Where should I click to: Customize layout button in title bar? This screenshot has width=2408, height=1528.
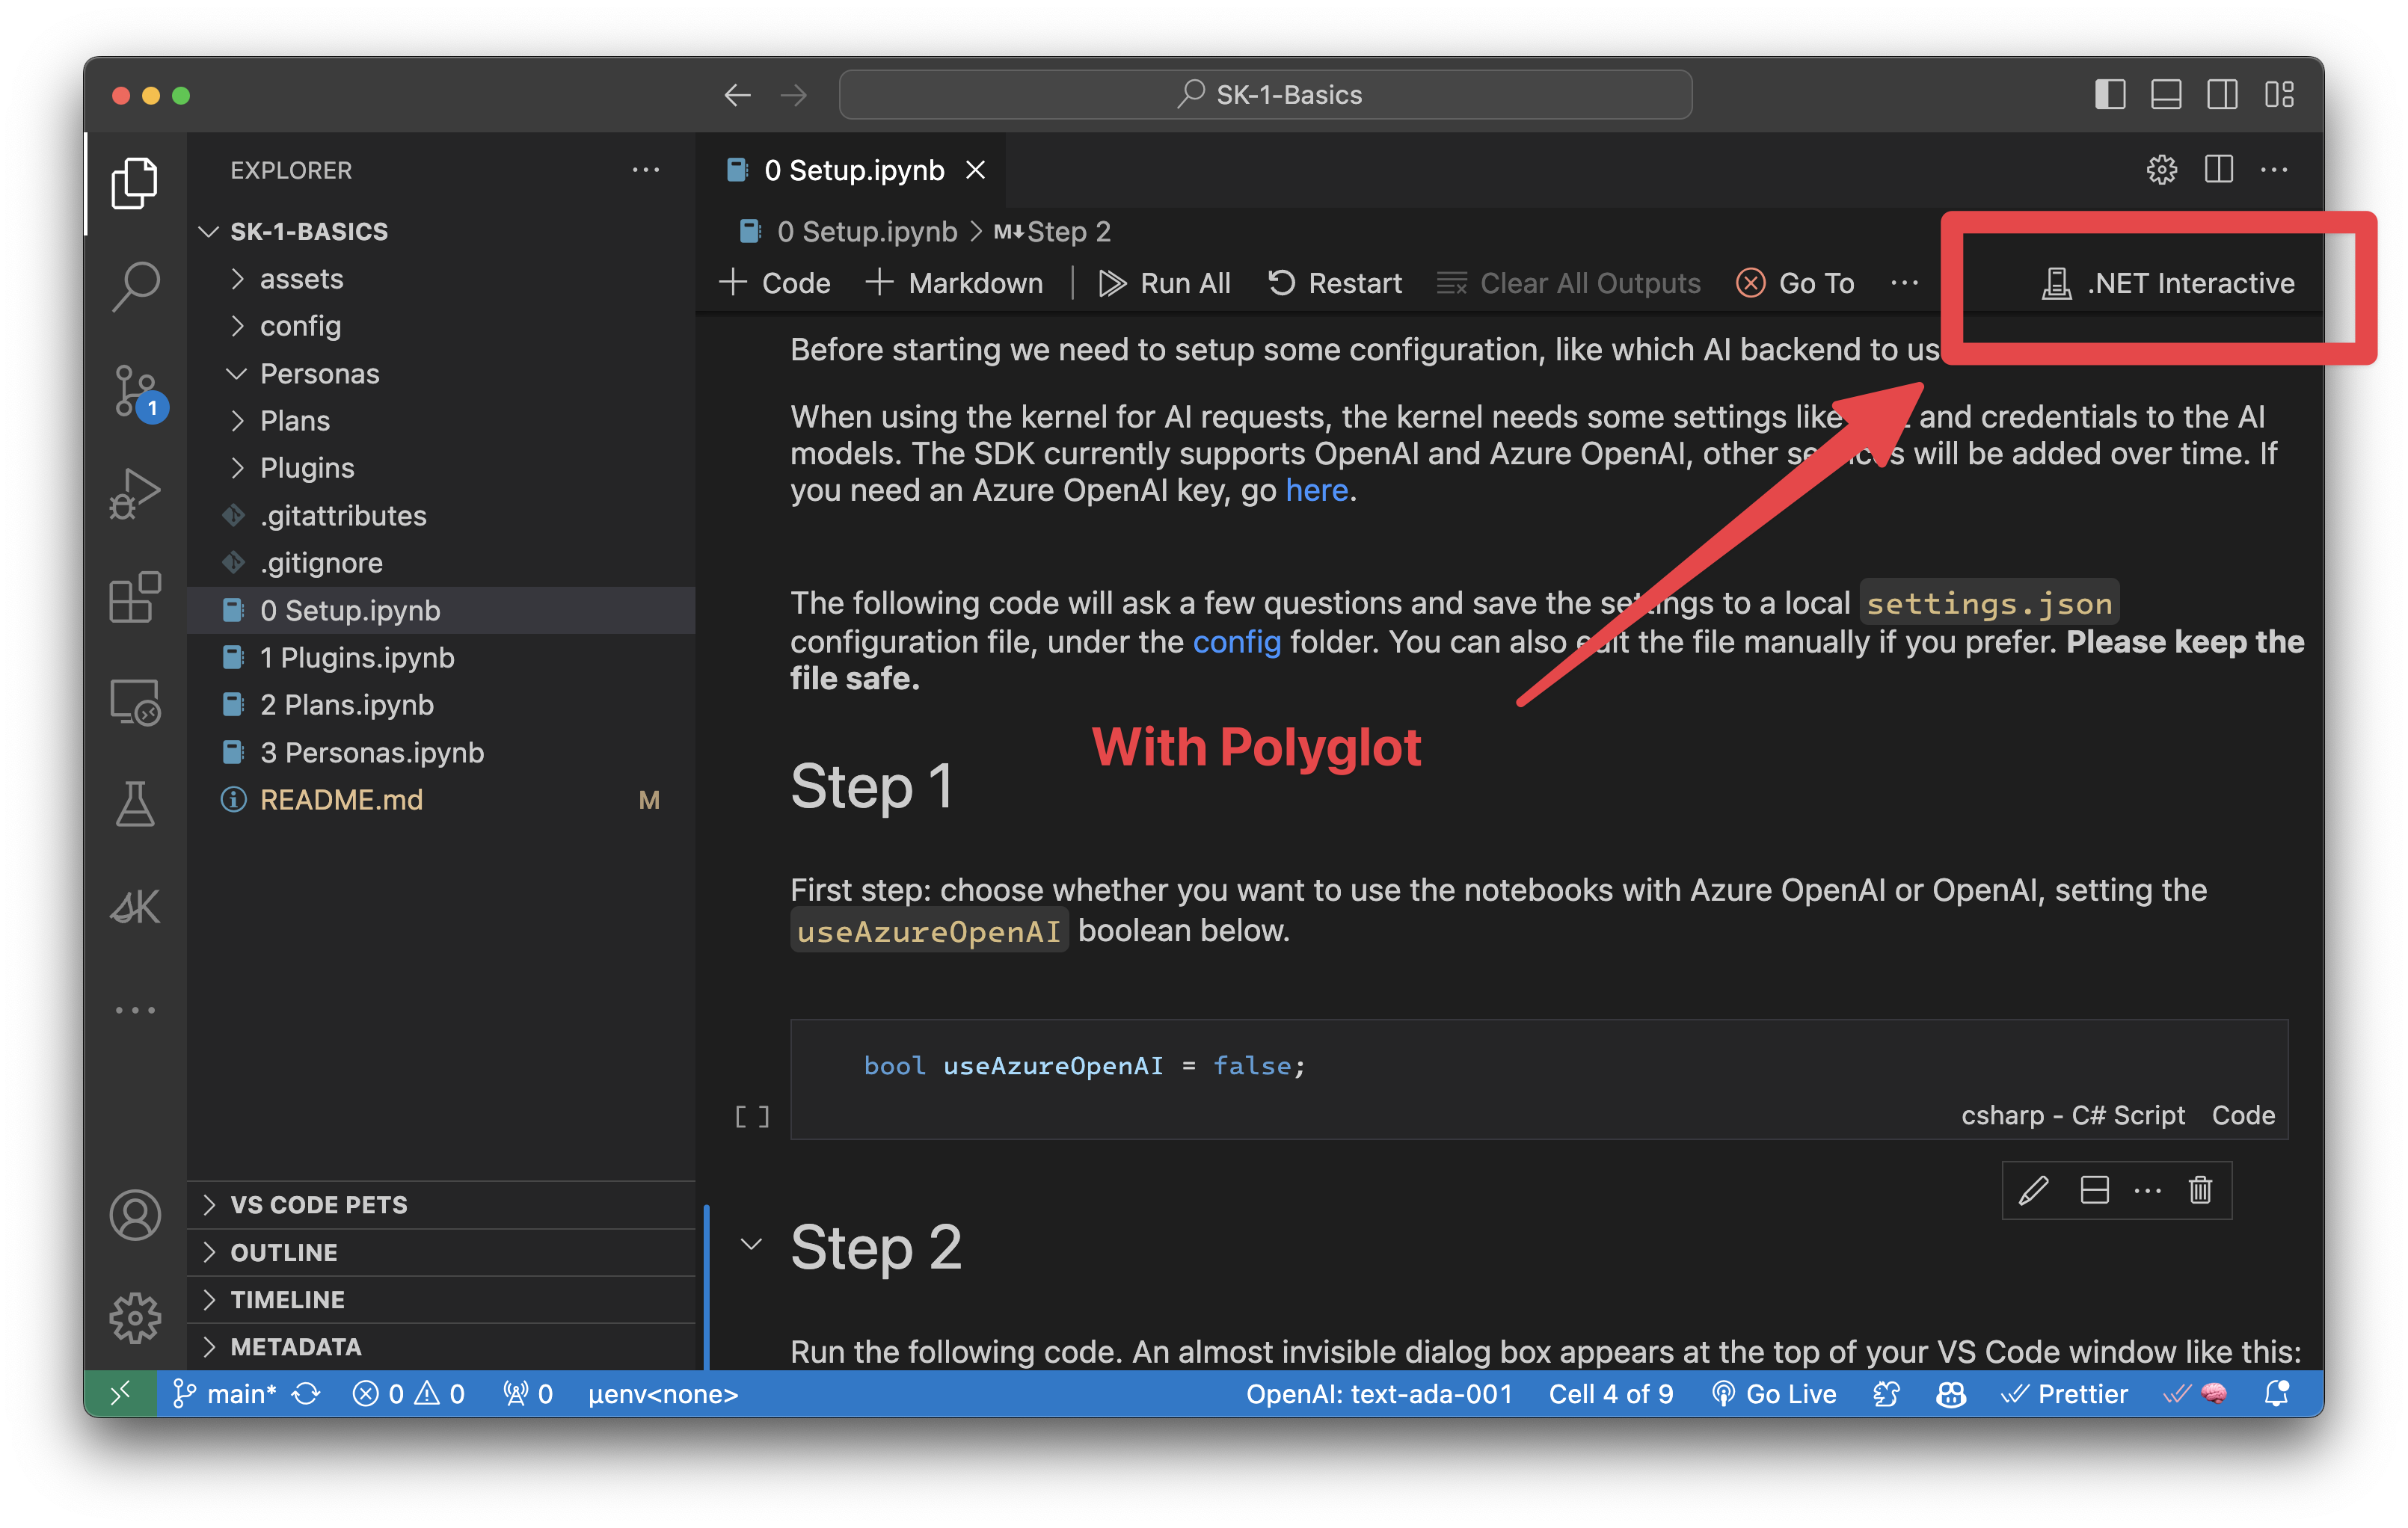[2279, 95]
